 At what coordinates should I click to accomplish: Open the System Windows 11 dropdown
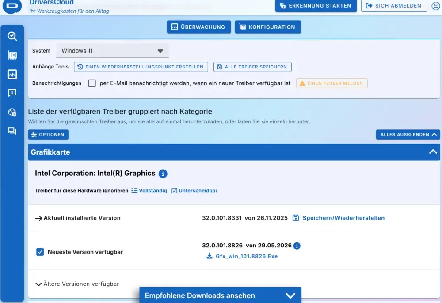click(x=112, y=51)
